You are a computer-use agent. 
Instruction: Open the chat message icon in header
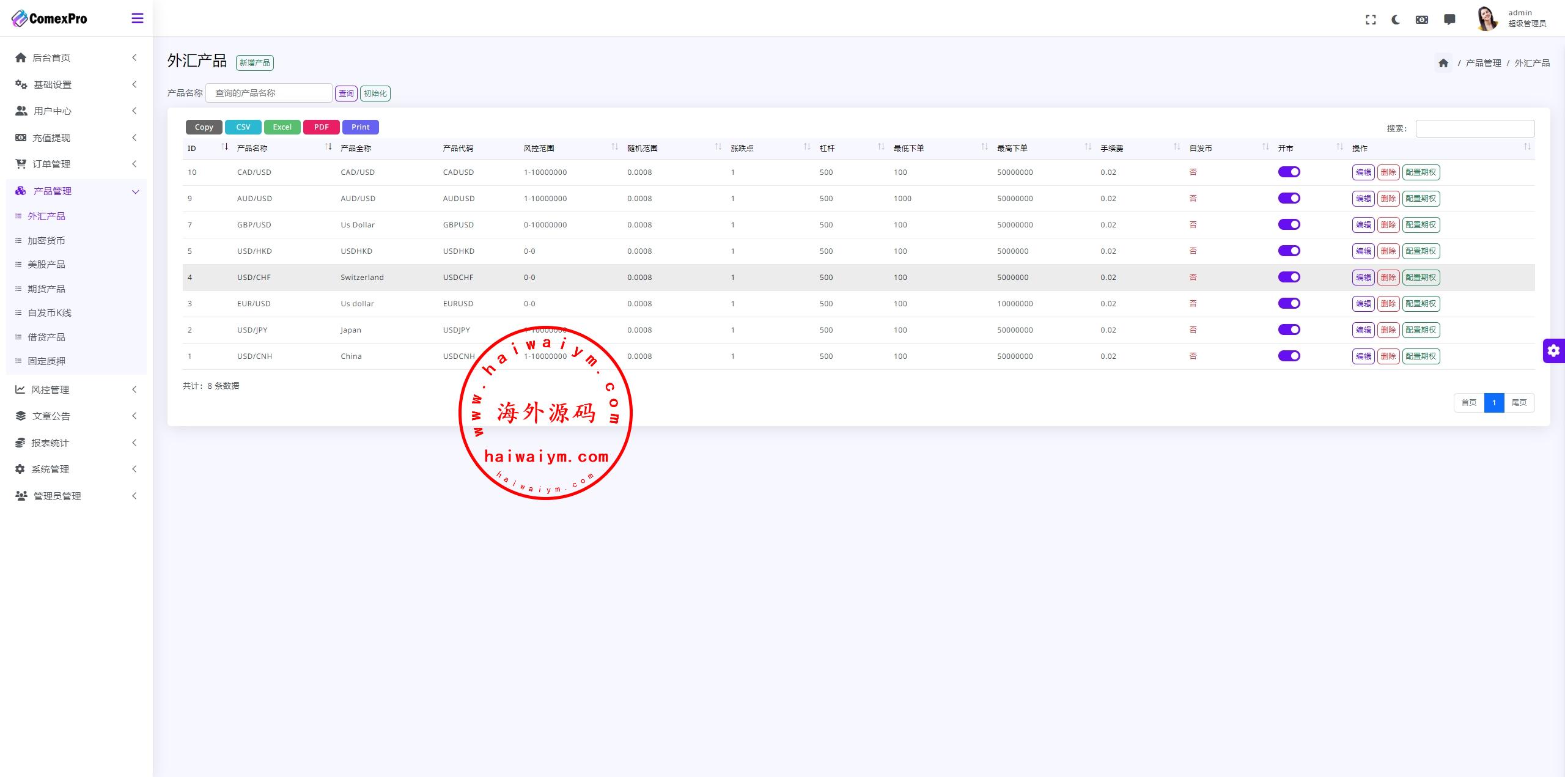pos(1449,20)
